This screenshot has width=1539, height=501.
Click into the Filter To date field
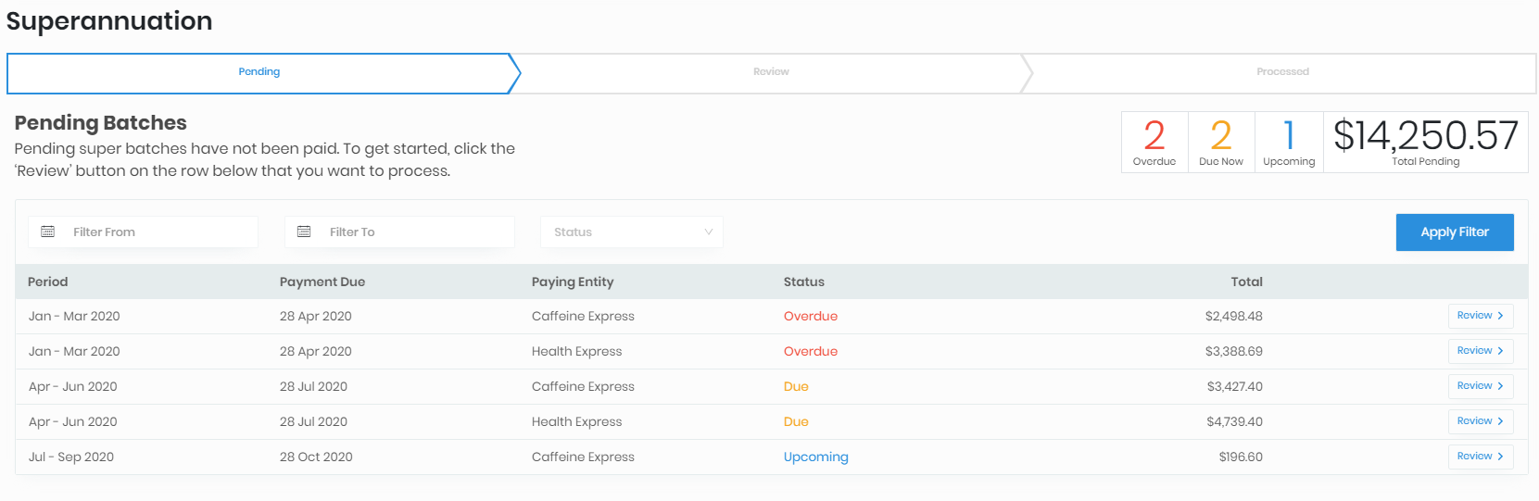coord(414,232)
